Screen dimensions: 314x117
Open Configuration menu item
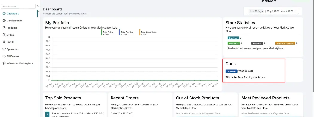point(14,21)
